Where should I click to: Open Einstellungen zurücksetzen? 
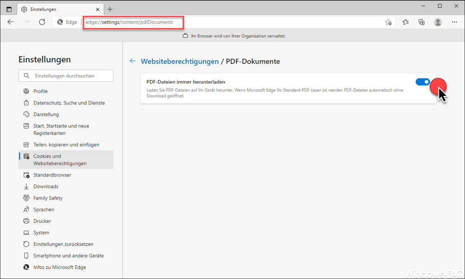point(66,244)
